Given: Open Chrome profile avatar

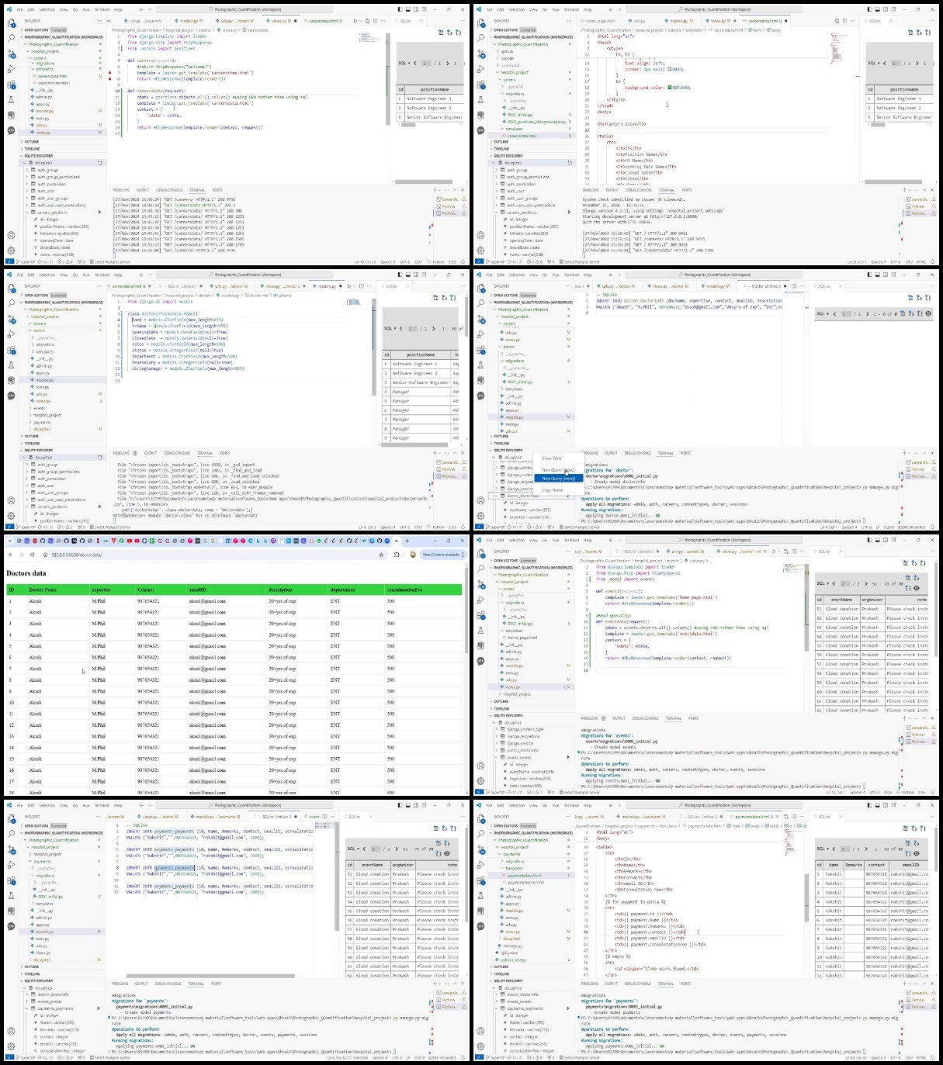Looking at the screenshot, I should pos(413,555).
